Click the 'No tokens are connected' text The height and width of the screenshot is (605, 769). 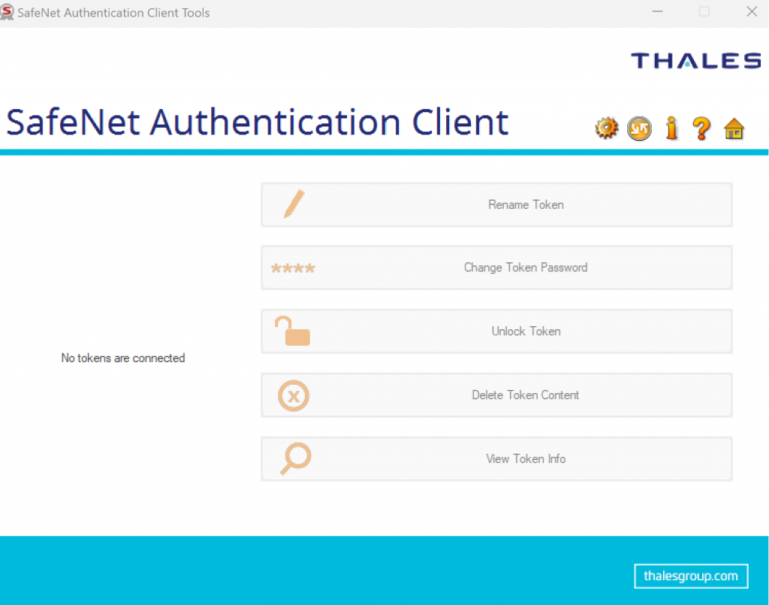pyautogui.click(x=123, y=358)
